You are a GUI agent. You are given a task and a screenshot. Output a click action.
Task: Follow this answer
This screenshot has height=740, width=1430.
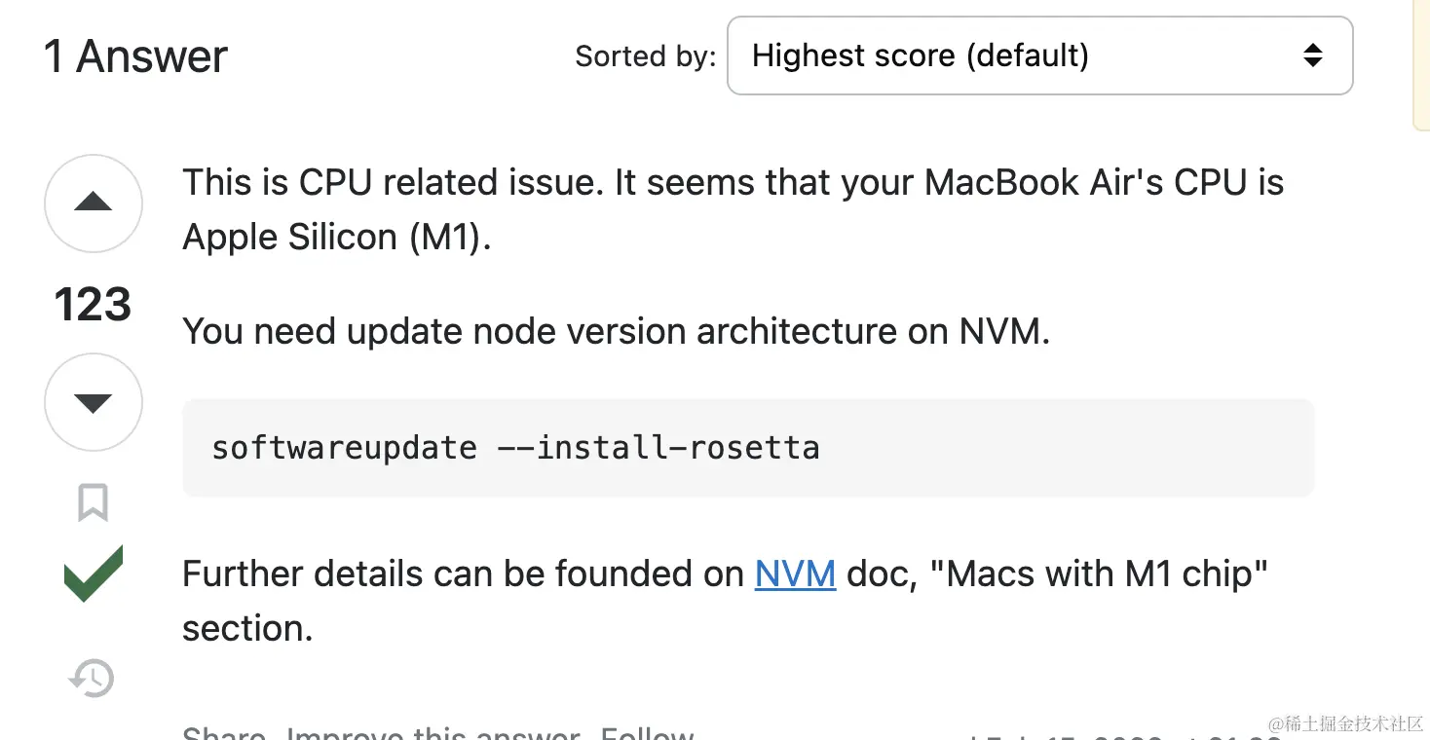click(x=647, y=733)
